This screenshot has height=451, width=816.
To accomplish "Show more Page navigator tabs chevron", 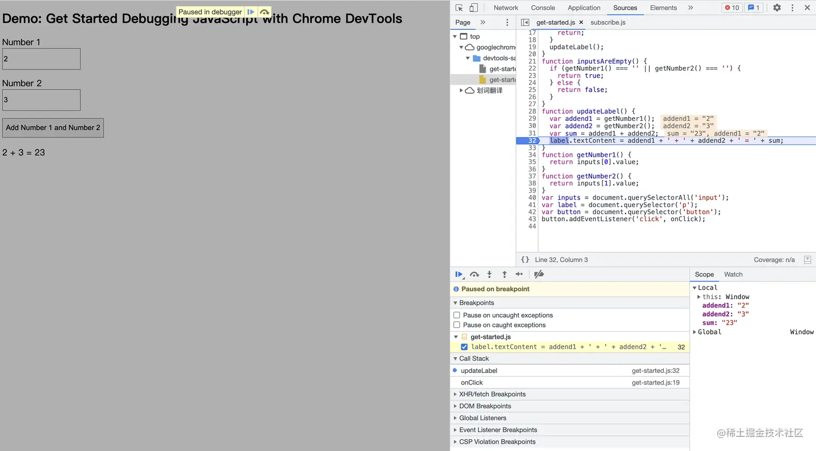I will pyautogui.click(x=483, y=22).
